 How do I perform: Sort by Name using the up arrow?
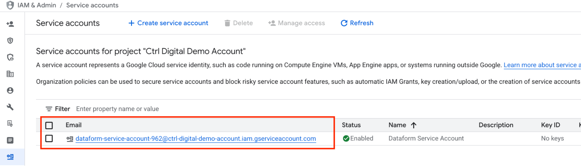[414, 125]
